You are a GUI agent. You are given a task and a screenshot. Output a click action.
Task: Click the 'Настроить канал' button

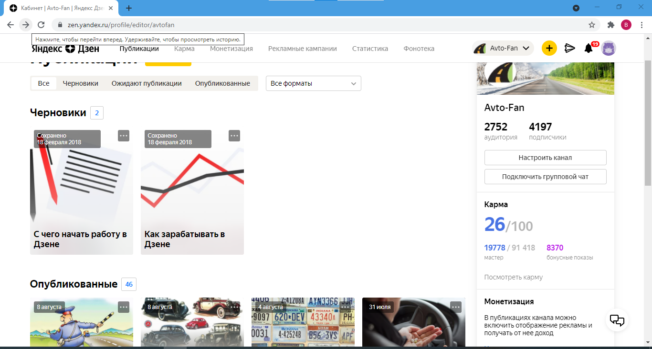coord(546,158)
